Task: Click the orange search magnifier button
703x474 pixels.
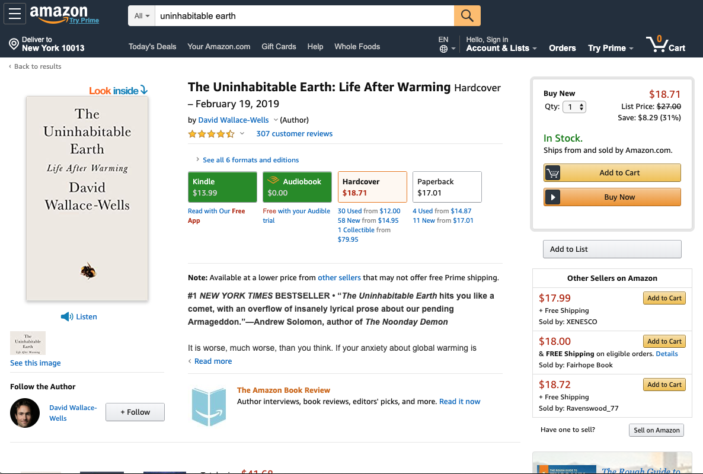Action: [x=467, y=16]
